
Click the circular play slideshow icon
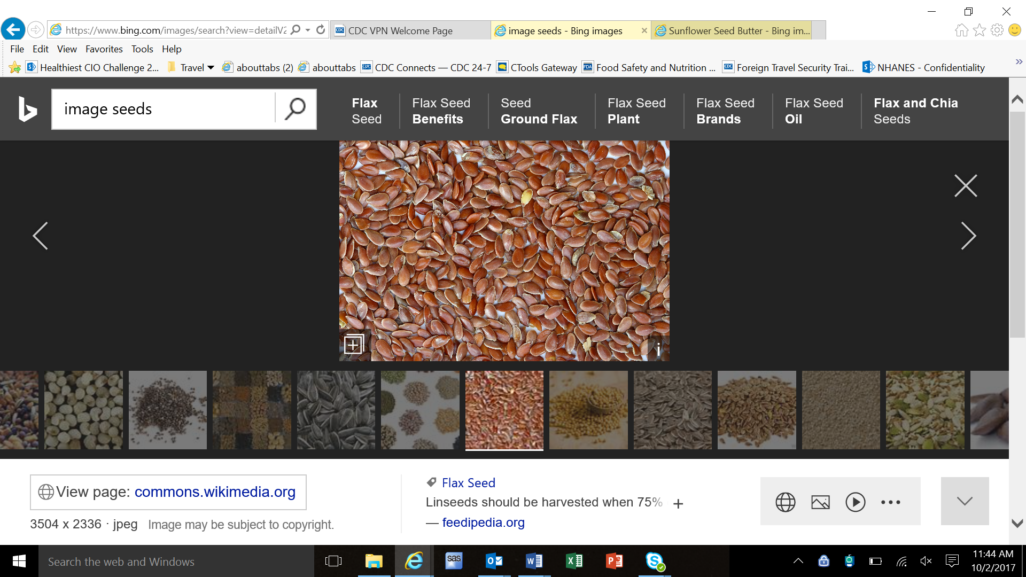[855, 502]
